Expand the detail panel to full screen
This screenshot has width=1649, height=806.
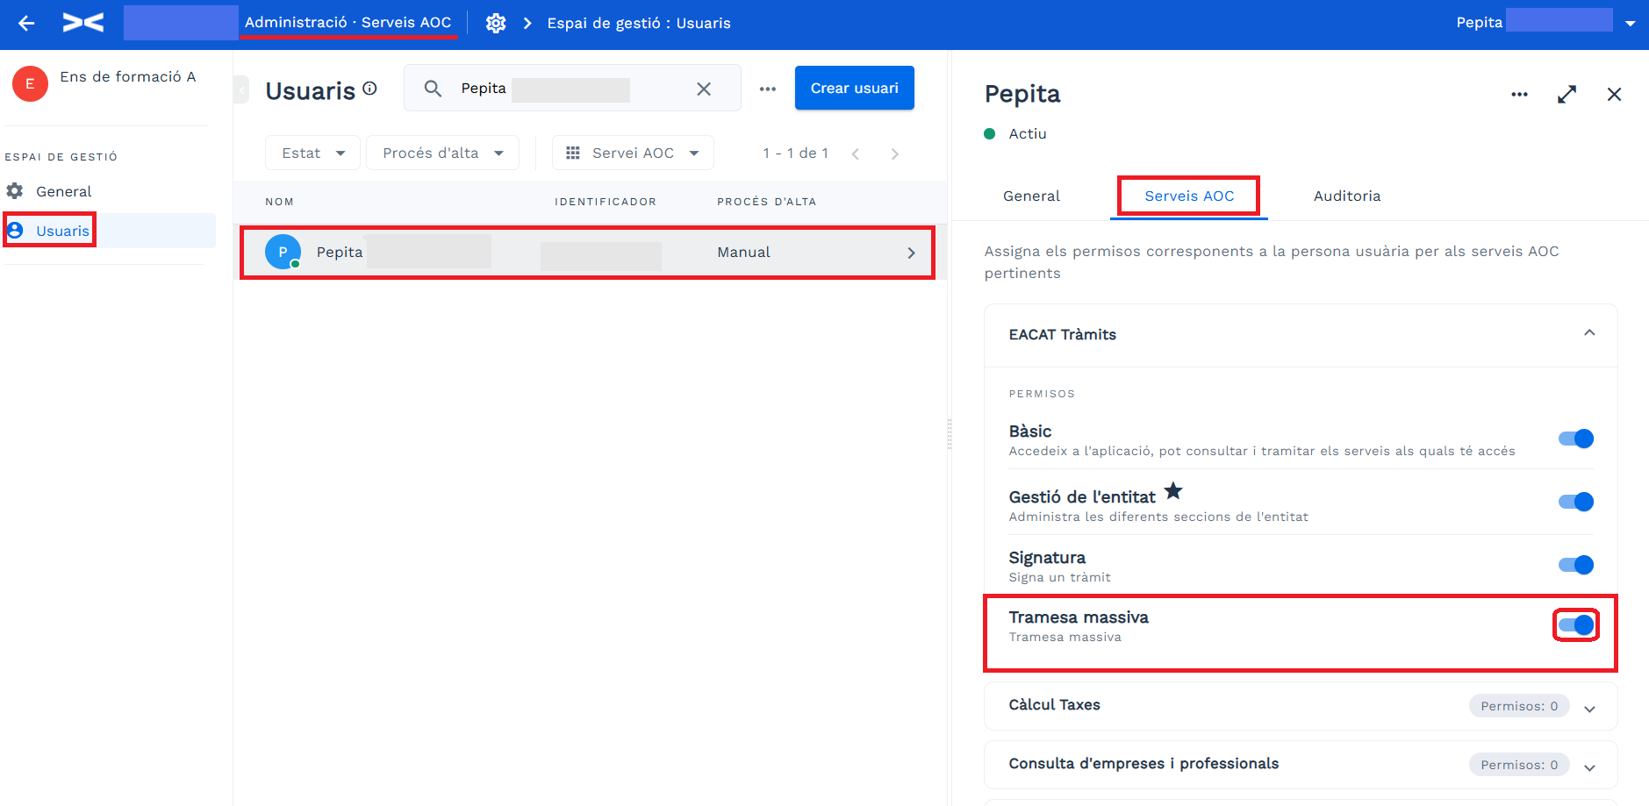[1567, 95]
